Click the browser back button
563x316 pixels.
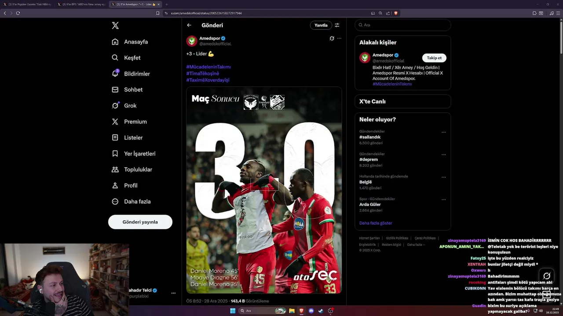point(5,13)
